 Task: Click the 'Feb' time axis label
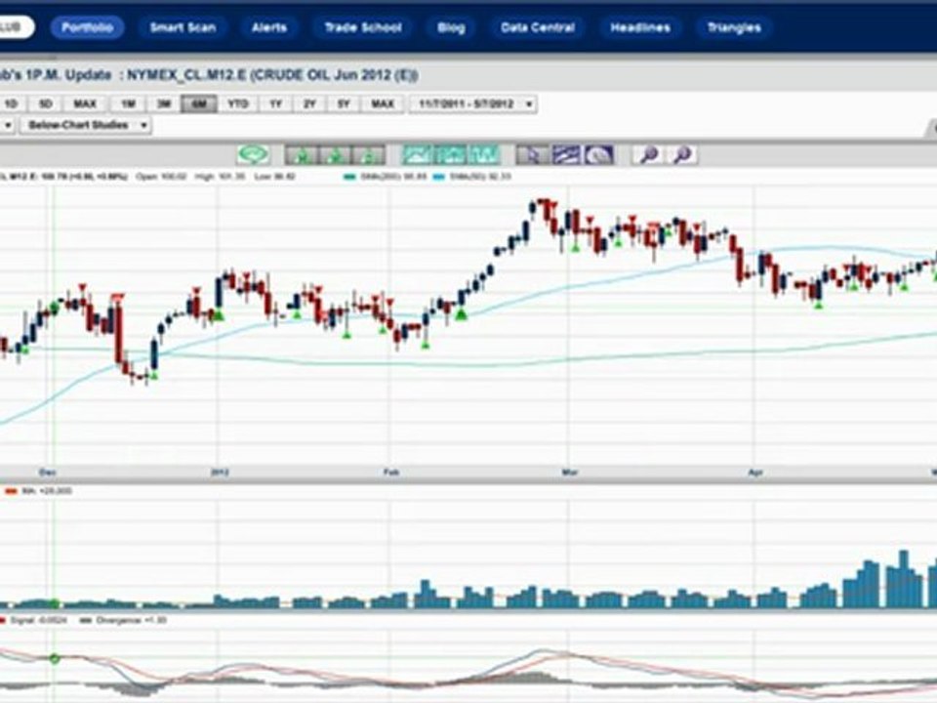point(390,473)
